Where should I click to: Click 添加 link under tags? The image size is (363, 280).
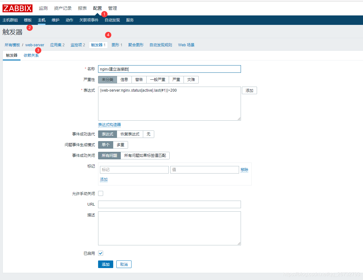[x=104, y=180]
